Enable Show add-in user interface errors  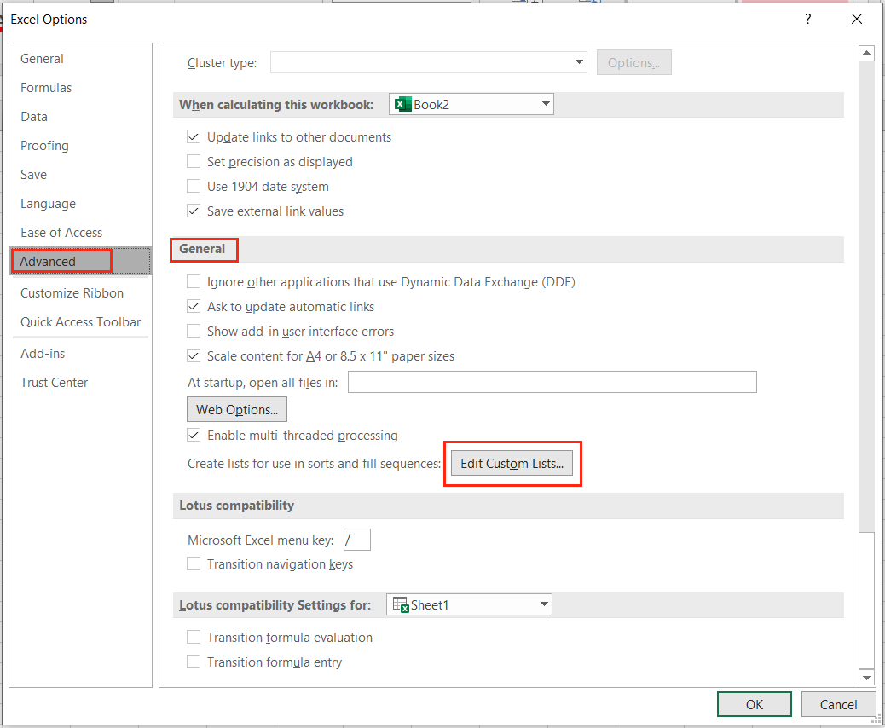(194, 332)
